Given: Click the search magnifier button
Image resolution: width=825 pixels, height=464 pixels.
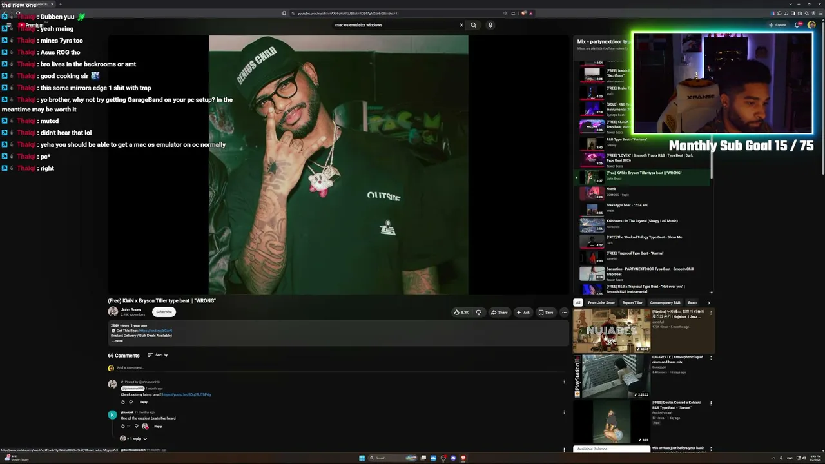Looking at the screenshot, I should [x=473, y=25].
